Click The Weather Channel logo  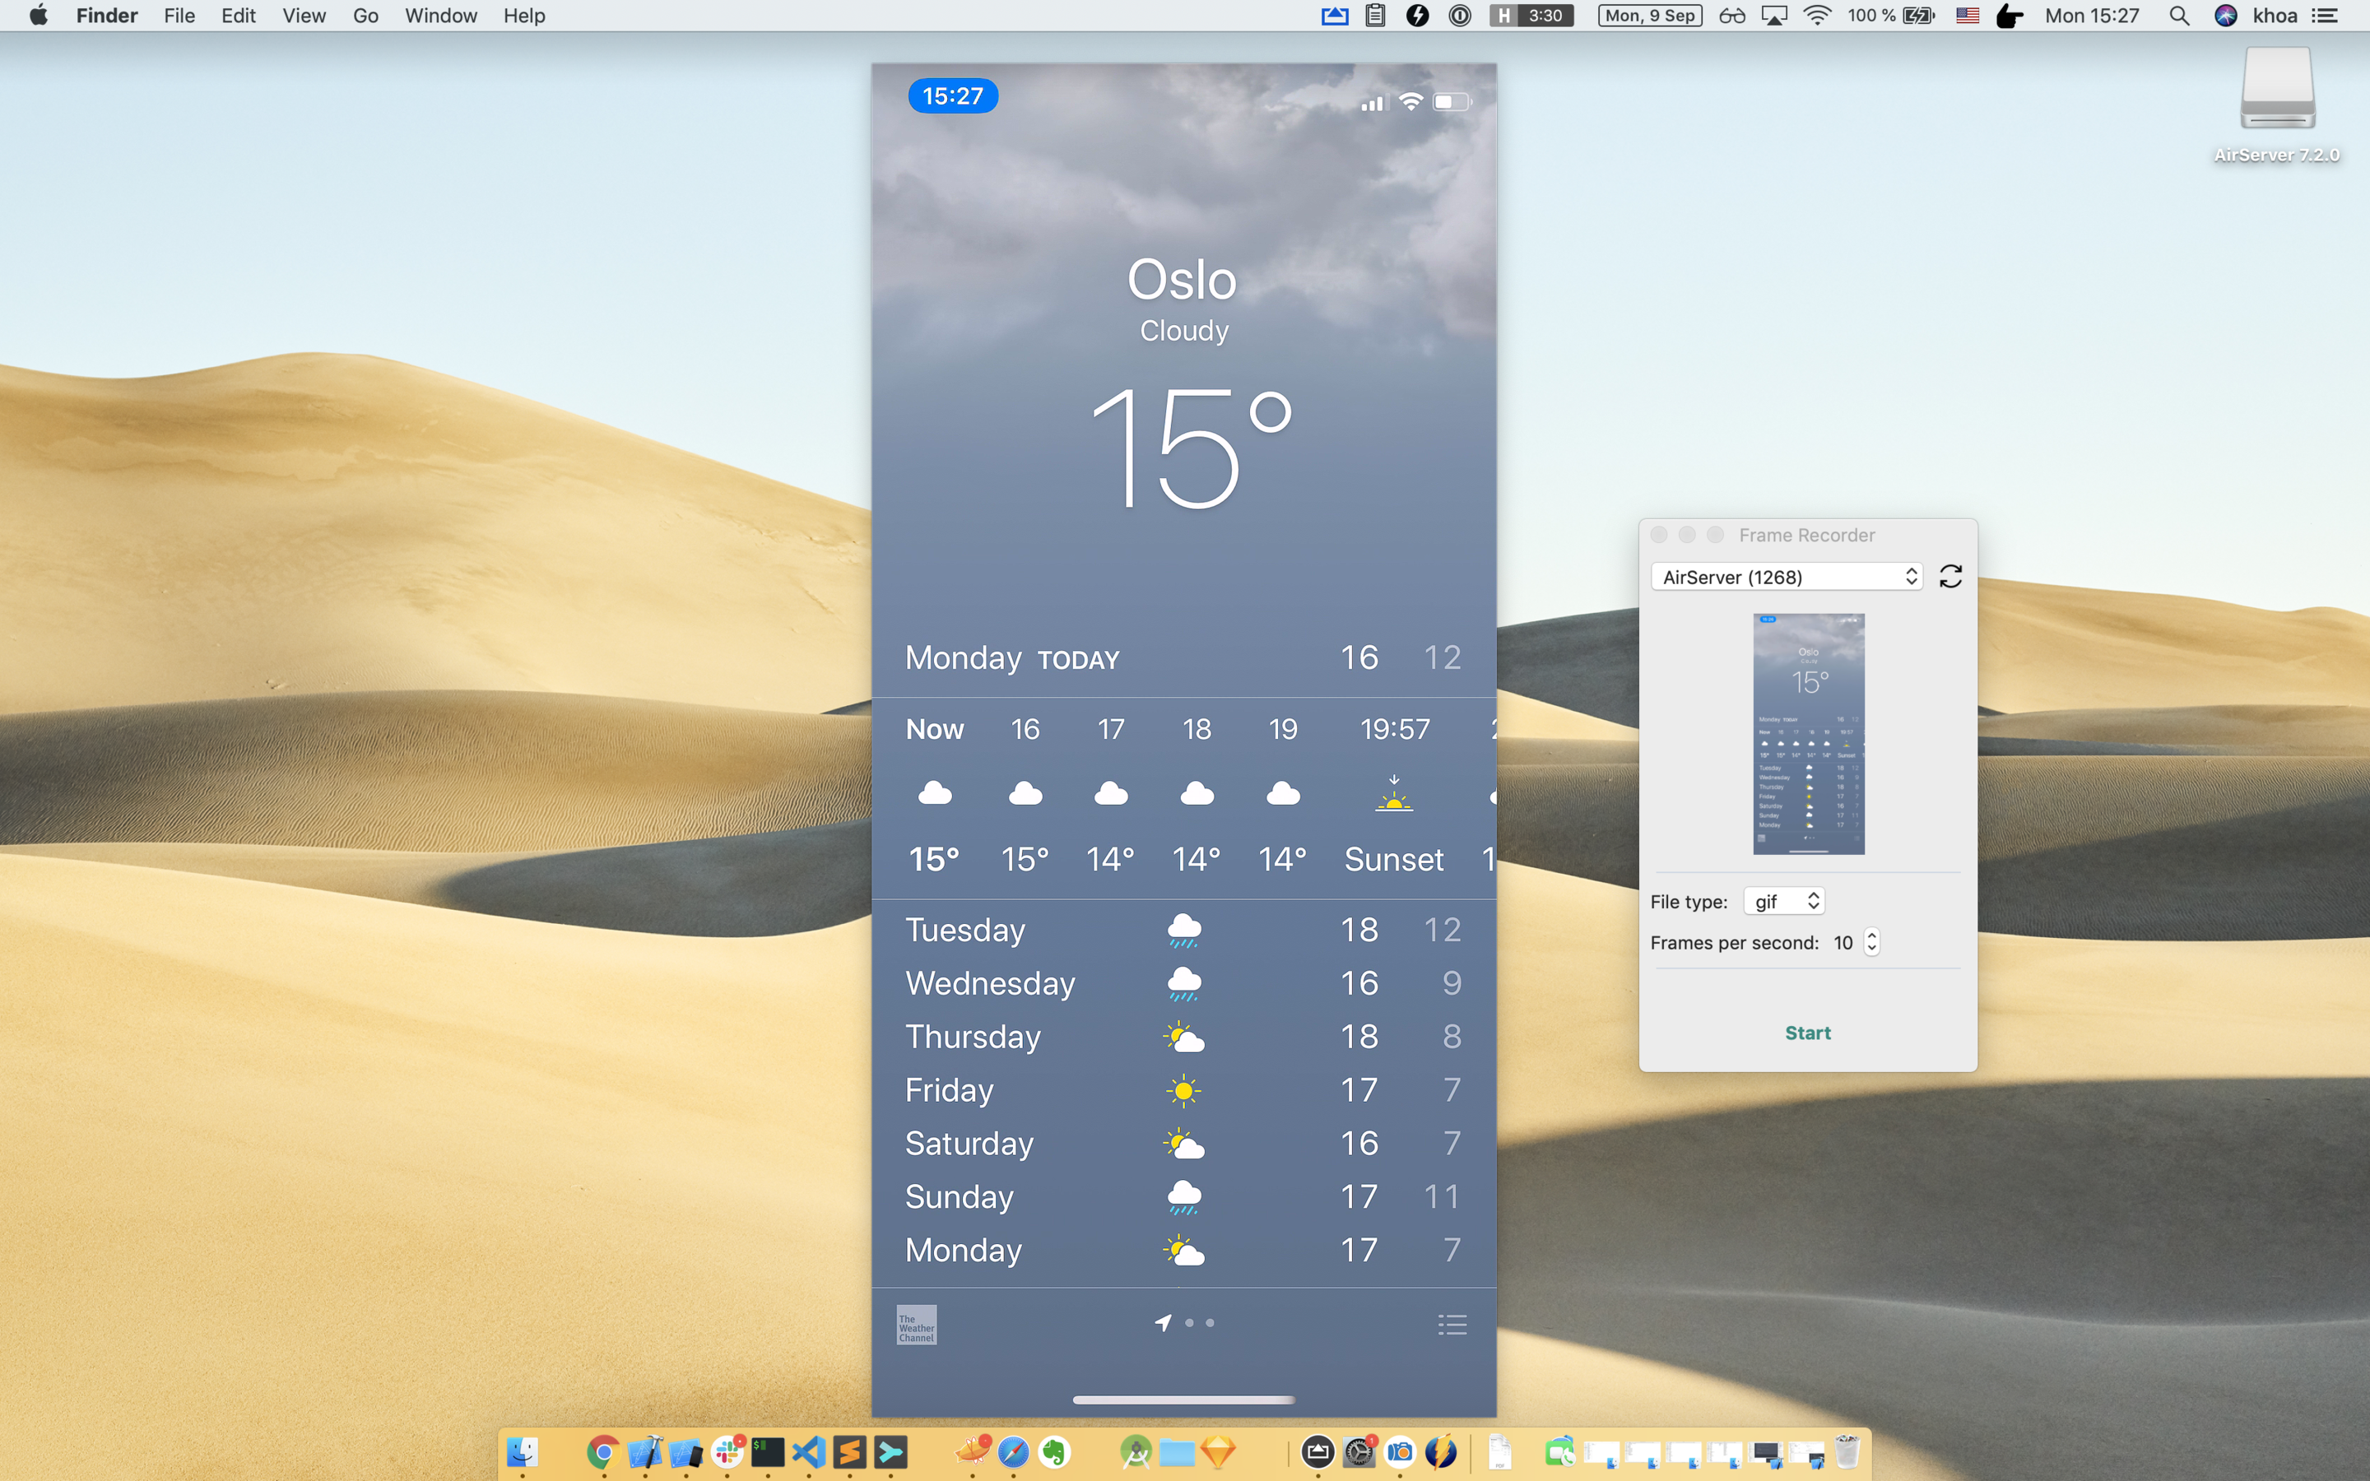click(917, 1325)
